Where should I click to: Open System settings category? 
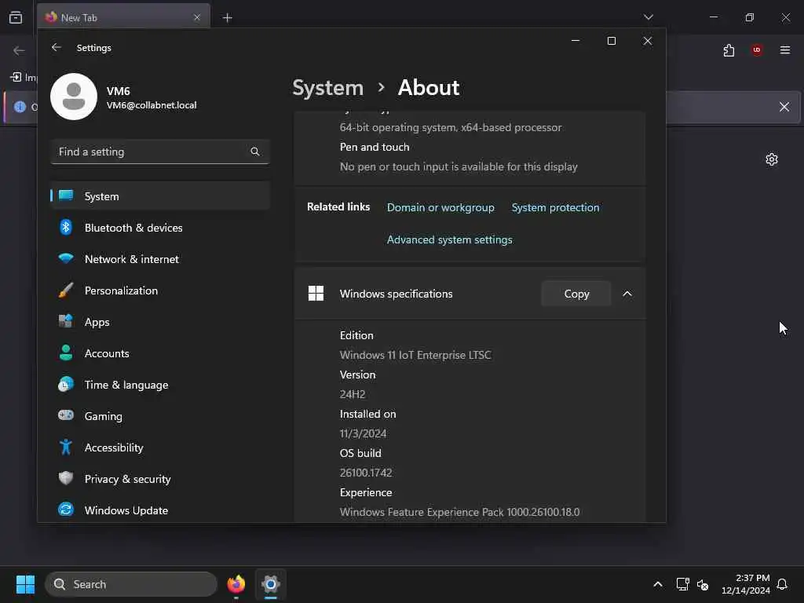[x=160, y=196]
